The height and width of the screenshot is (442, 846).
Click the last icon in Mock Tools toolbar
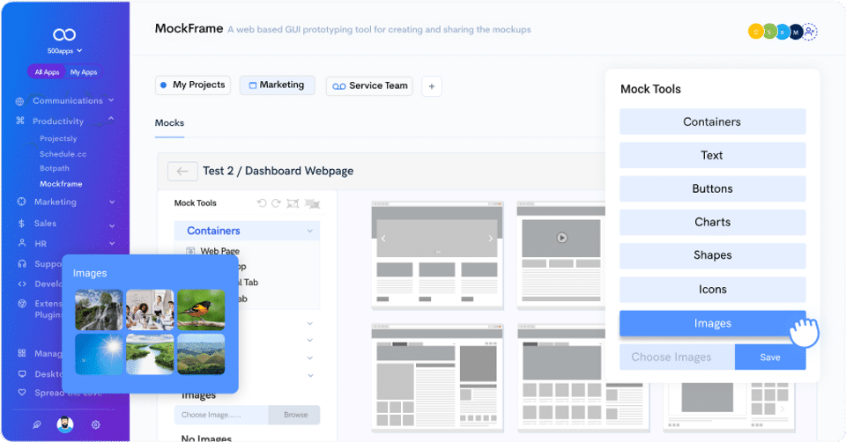click(x=312, y=203)
